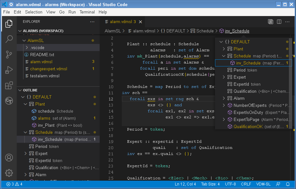Screen dimensions: 296x189
Task: Expand the Expert node in Outline
Action: click(x=26, y=154)
